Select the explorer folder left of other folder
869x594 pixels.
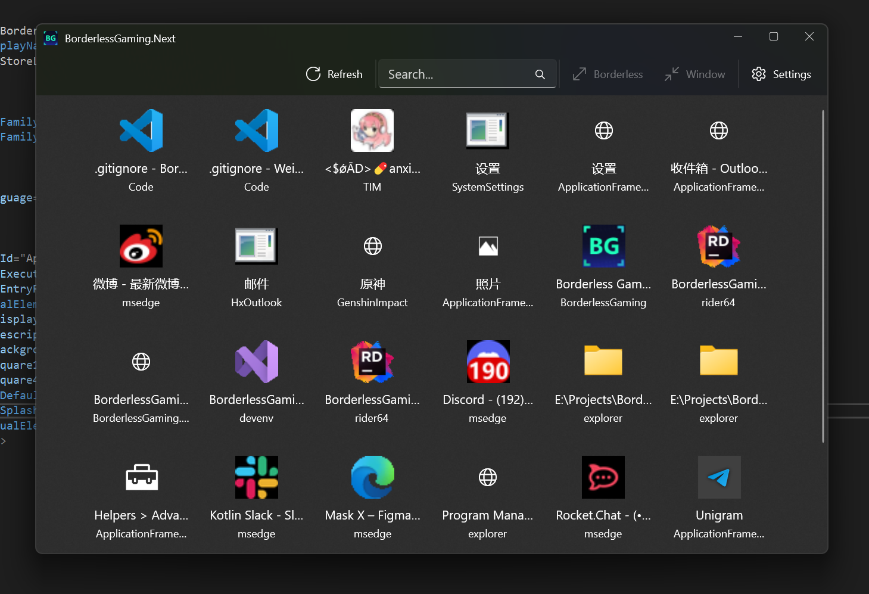coord(603,362)
